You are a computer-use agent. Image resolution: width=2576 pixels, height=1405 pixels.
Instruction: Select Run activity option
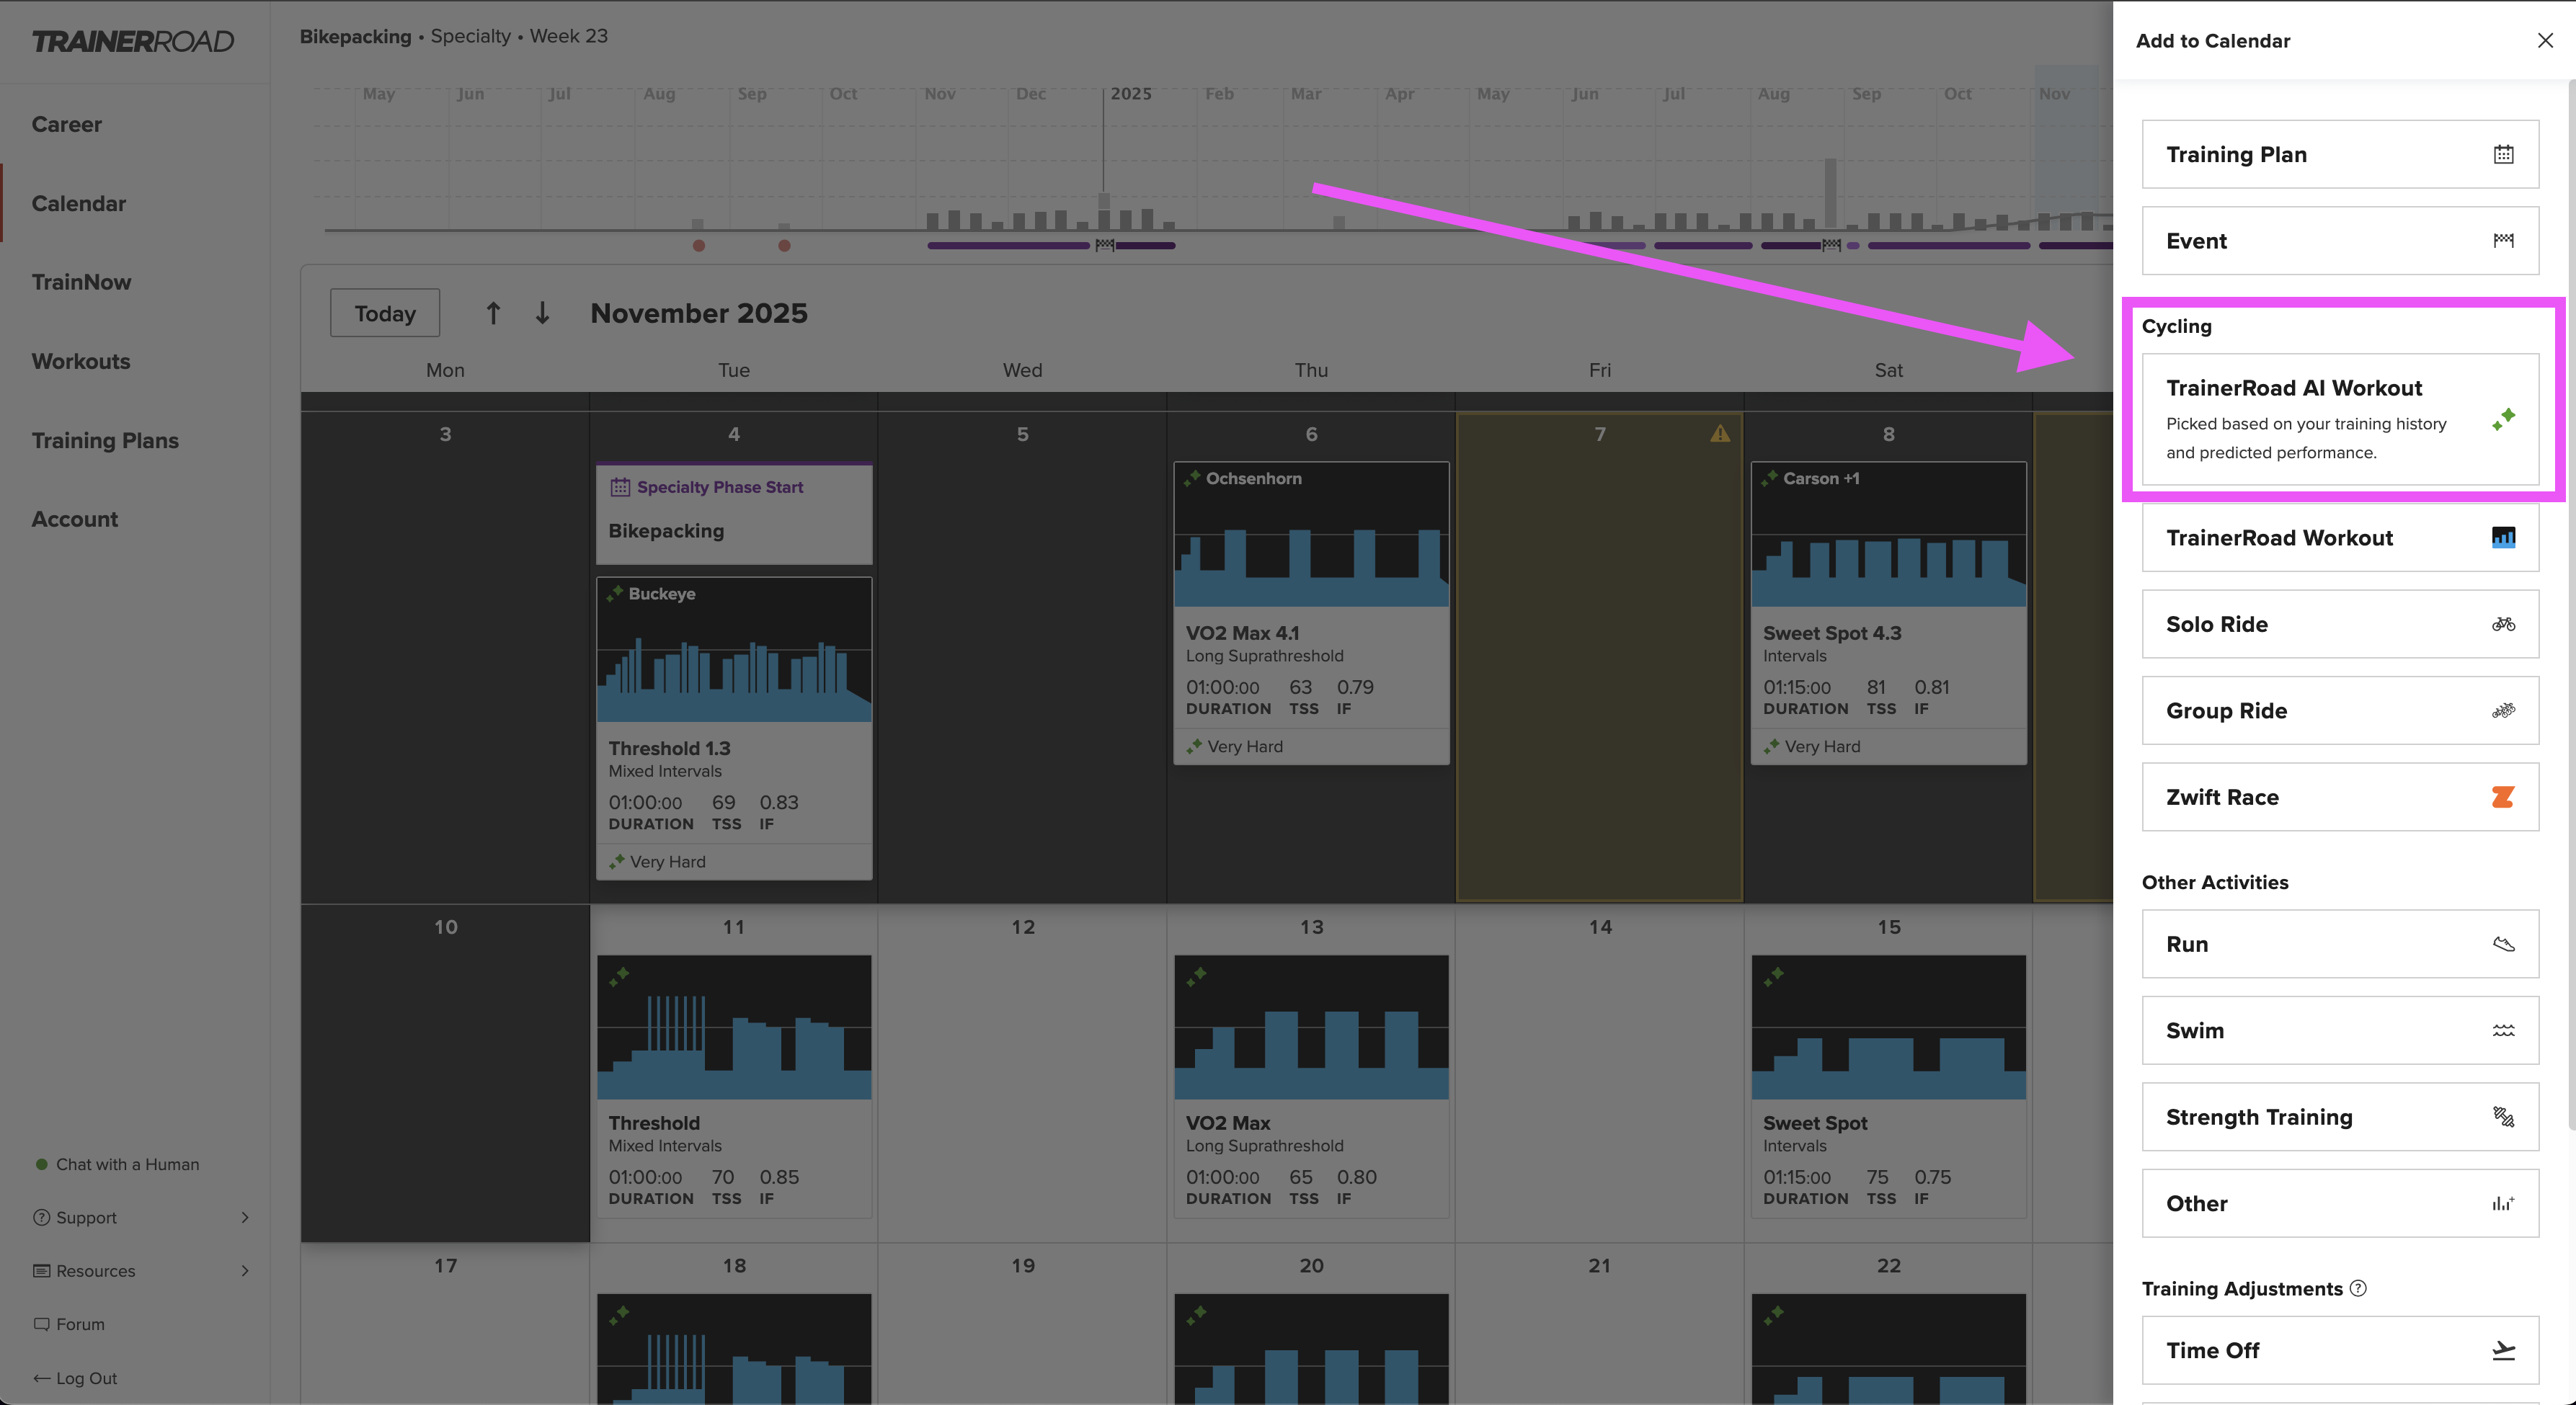click(x=2340, y=944)
